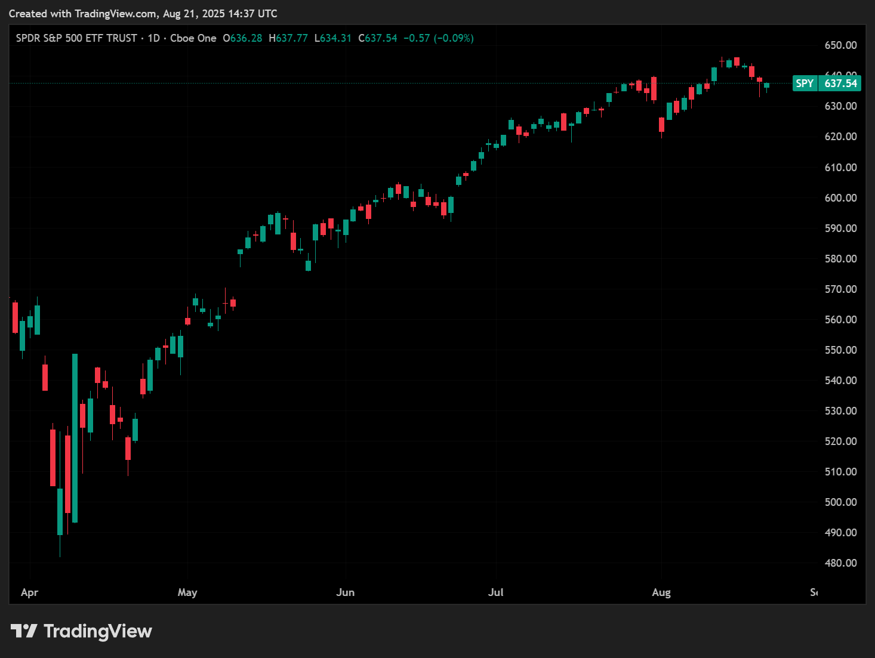The image size is (875, 658).
Task: Click the Aug time axis label
Action: pyautogui.click(x=661, y=592)
